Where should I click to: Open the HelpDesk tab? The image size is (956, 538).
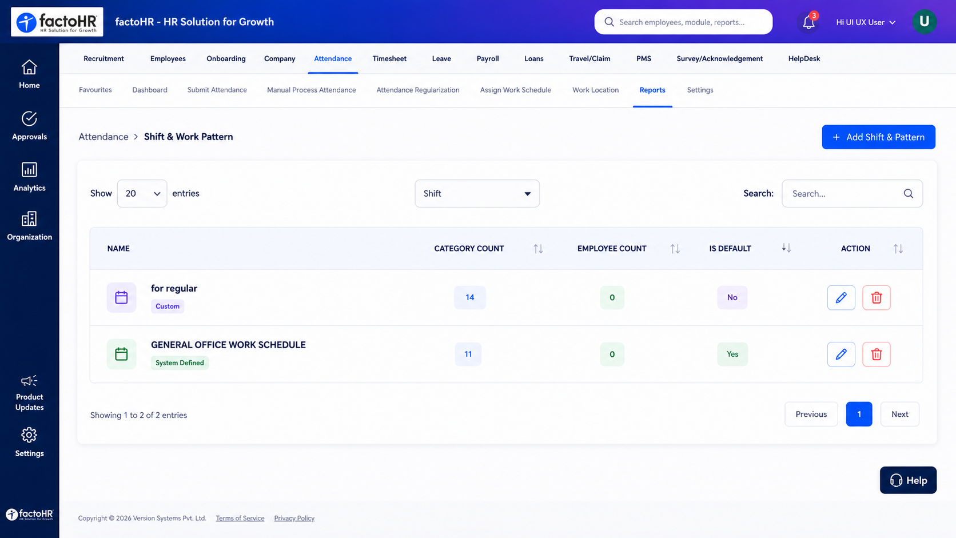(804, 58)
